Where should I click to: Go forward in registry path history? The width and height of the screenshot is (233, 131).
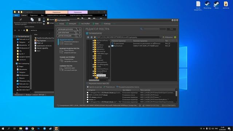click(91, 37)
